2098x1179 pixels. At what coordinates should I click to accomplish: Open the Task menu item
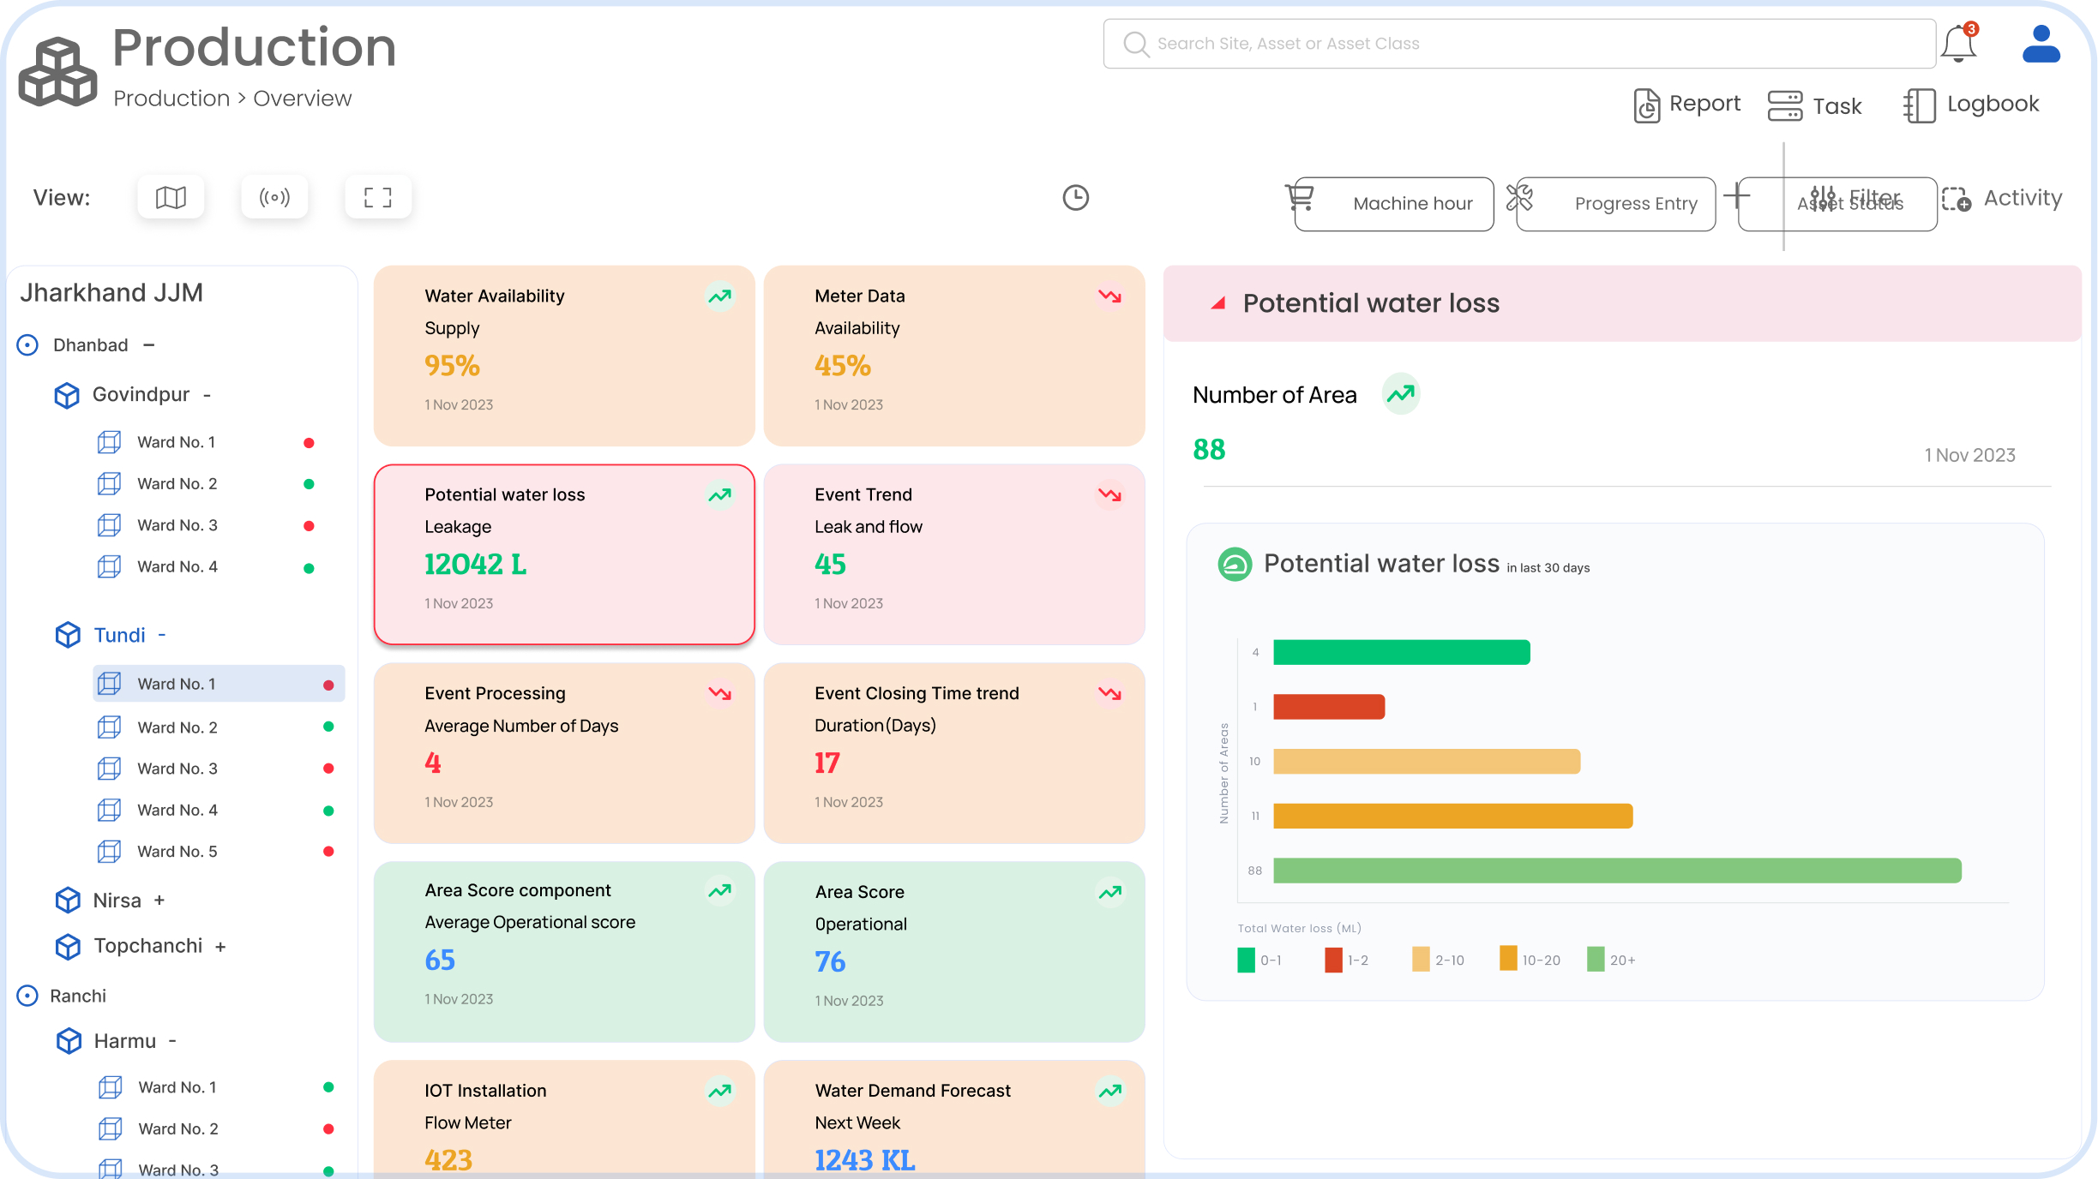(x=1815, y=106)
